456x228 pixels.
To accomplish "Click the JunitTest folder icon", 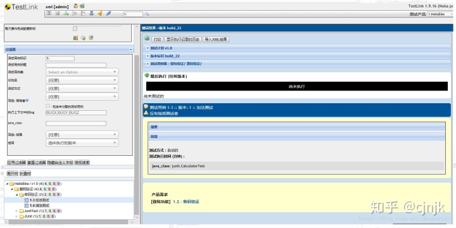I will [x=22, y=211].
